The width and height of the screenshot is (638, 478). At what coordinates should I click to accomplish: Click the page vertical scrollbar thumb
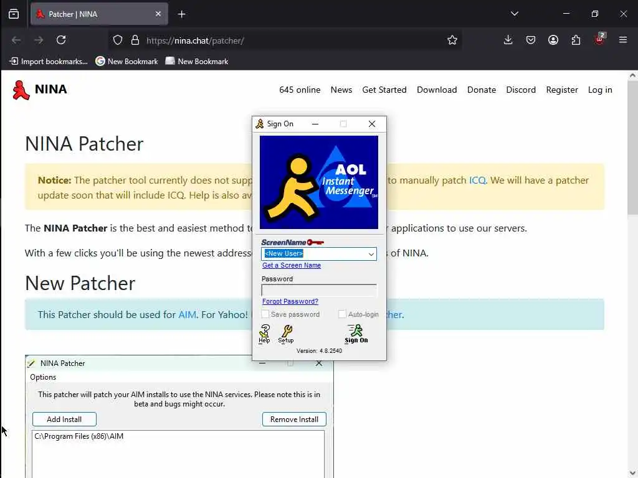click(x=632, y=148)
